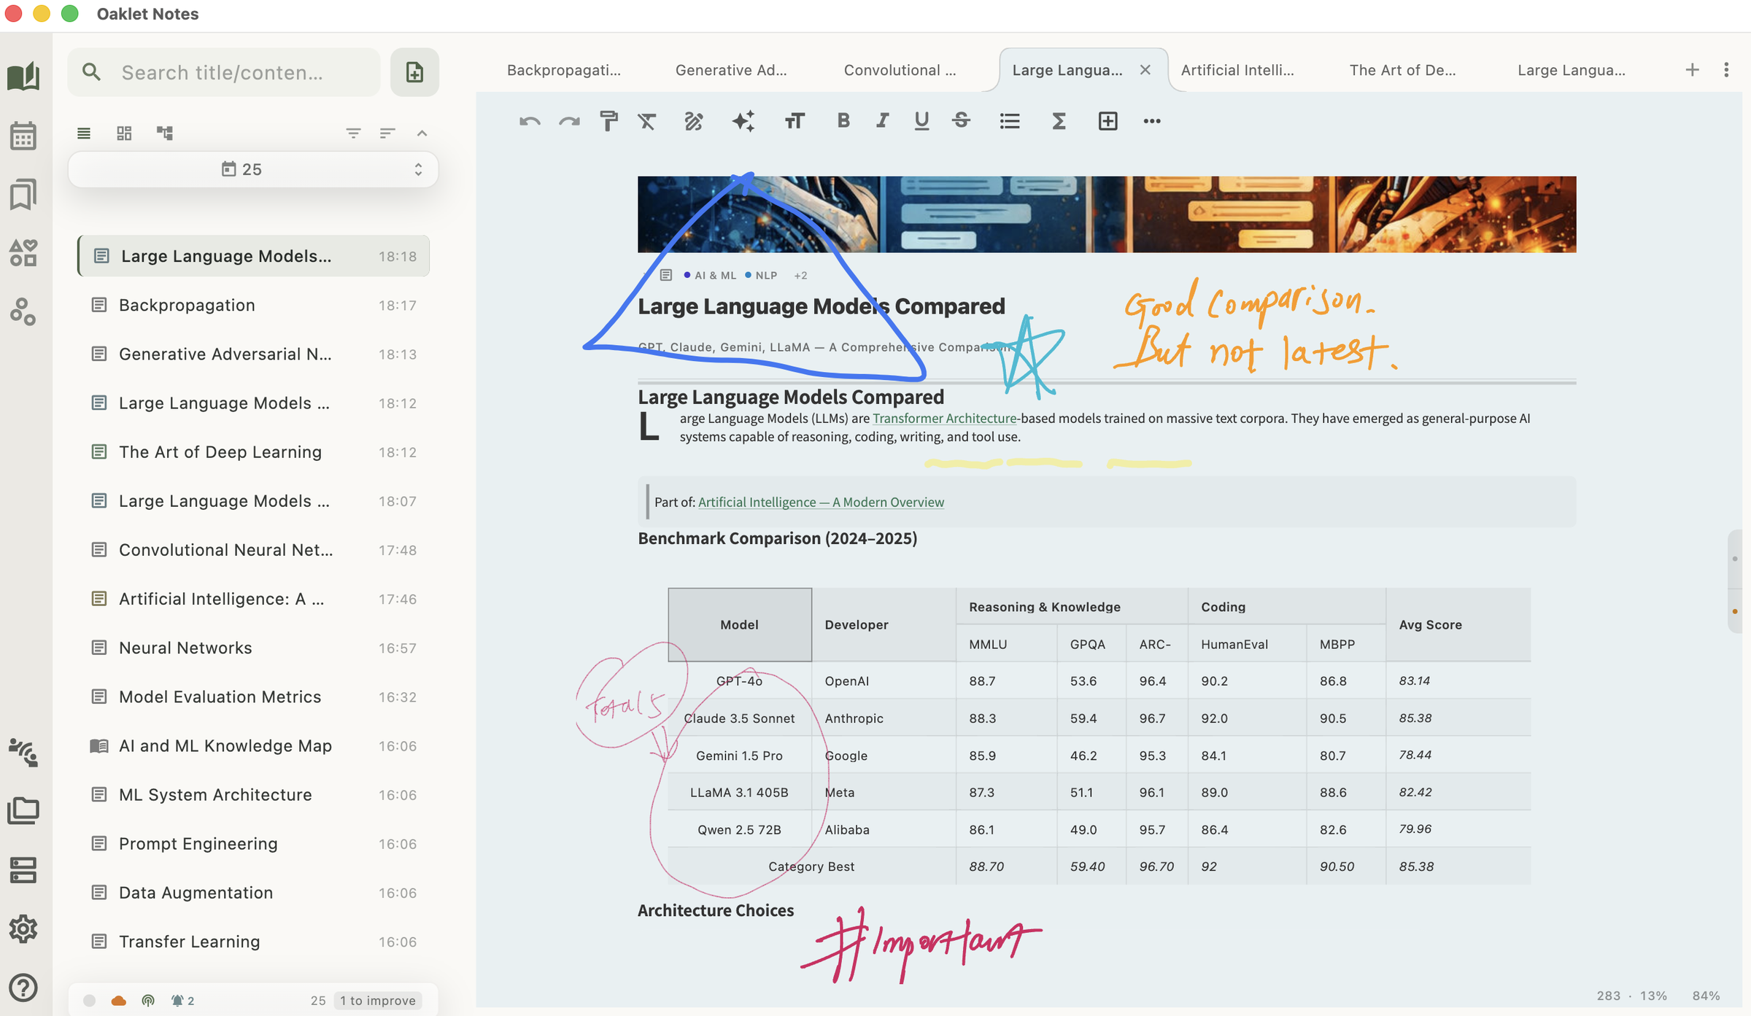Switch to tree view layout

coord(165,133)
